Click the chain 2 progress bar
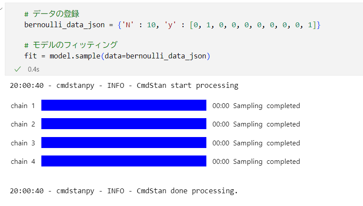 (x=124, y=124)
